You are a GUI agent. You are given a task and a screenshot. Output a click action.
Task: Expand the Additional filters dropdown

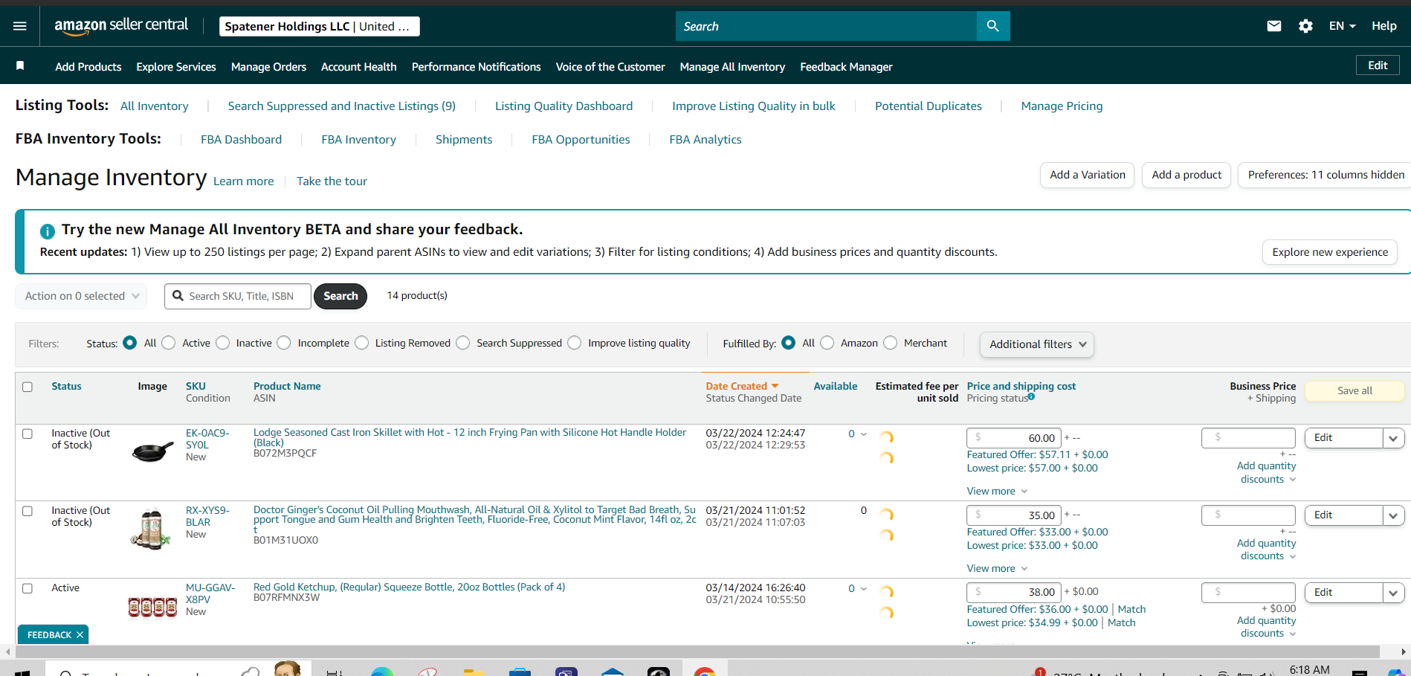tap(1037, 344)
